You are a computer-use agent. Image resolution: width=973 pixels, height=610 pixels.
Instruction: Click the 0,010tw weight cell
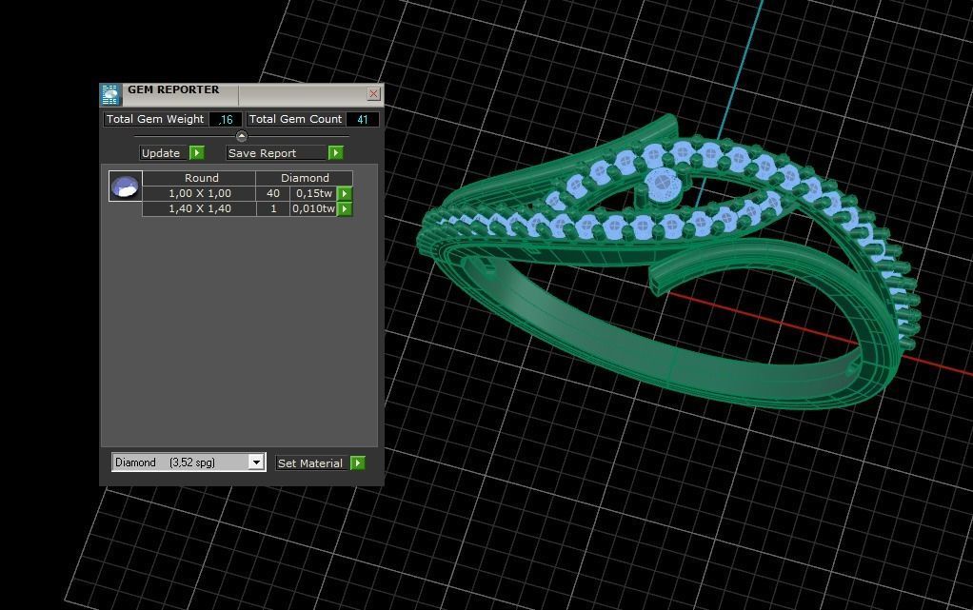pos(313,209)
